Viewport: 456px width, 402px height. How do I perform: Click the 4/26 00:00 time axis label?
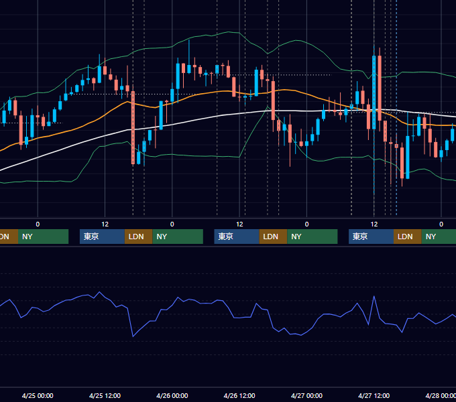(x=172, y=395)
